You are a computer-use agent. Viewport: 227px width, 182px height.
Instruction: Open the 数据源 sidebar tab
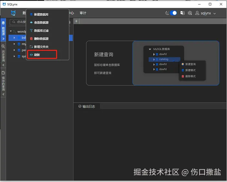pyautogui.click(x=3, y=30)
